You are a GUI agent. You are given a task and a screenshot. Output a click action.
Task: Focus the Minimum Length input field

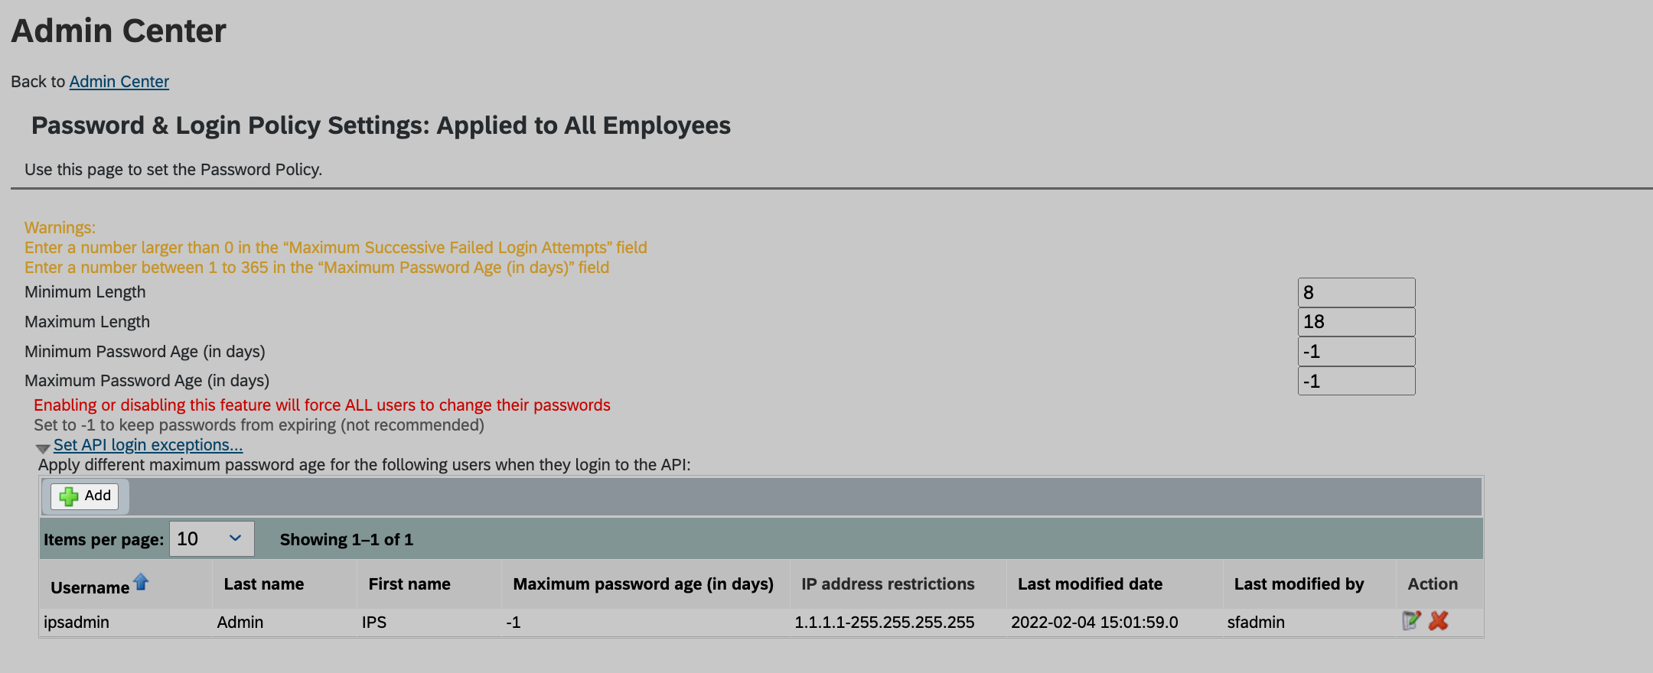(x=1357, y=292)
